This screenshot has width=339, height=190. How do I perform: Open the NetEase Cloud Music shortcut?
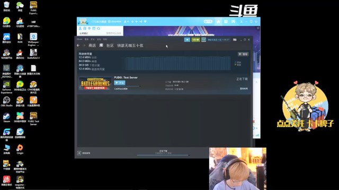tap(7, 180)
